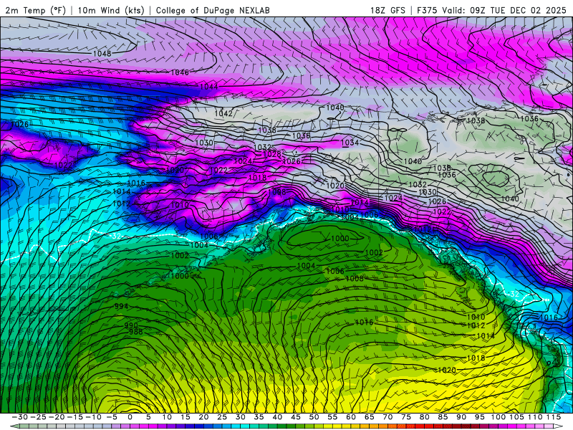The width and height of the screenshot is (573, 430).
Task: Select the "Valid: 09Z TUE DEC 02 2025" timestamp
Action: (x=504, y=10)
